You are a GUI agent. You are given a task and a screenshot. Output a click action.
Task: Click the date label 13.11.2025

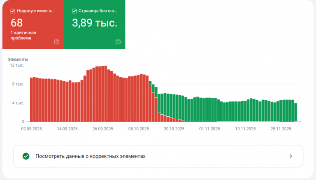coord(245,129)
